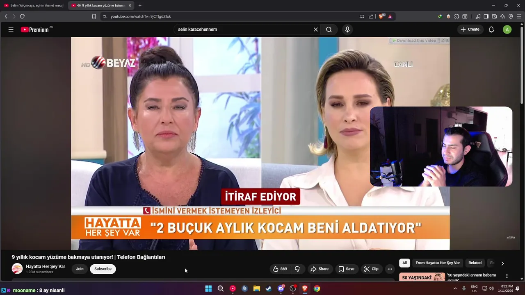
Task: Select the 'Related' filter chip
Action: 475,263
